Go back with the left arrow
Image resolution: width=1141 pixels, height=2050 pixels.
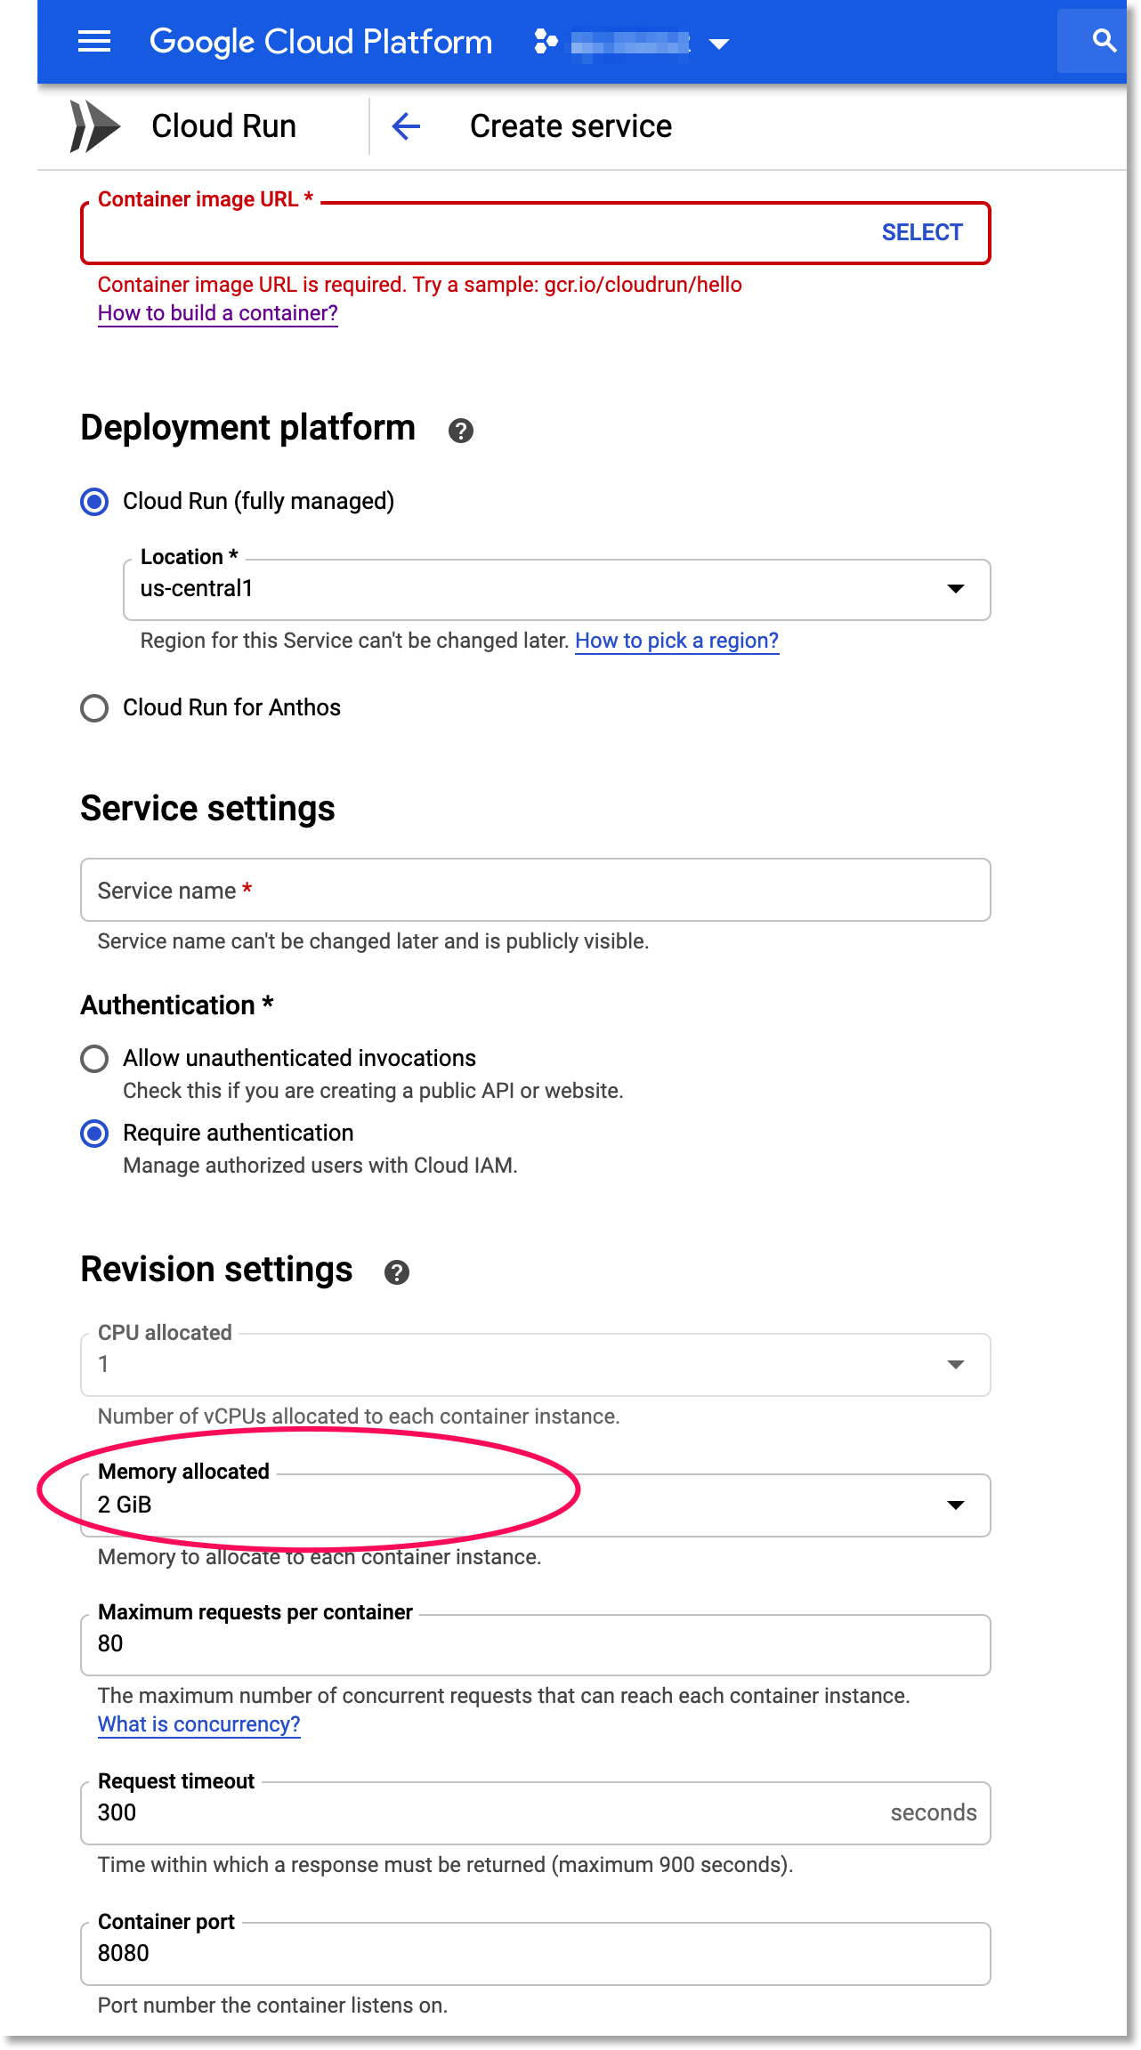406,126
